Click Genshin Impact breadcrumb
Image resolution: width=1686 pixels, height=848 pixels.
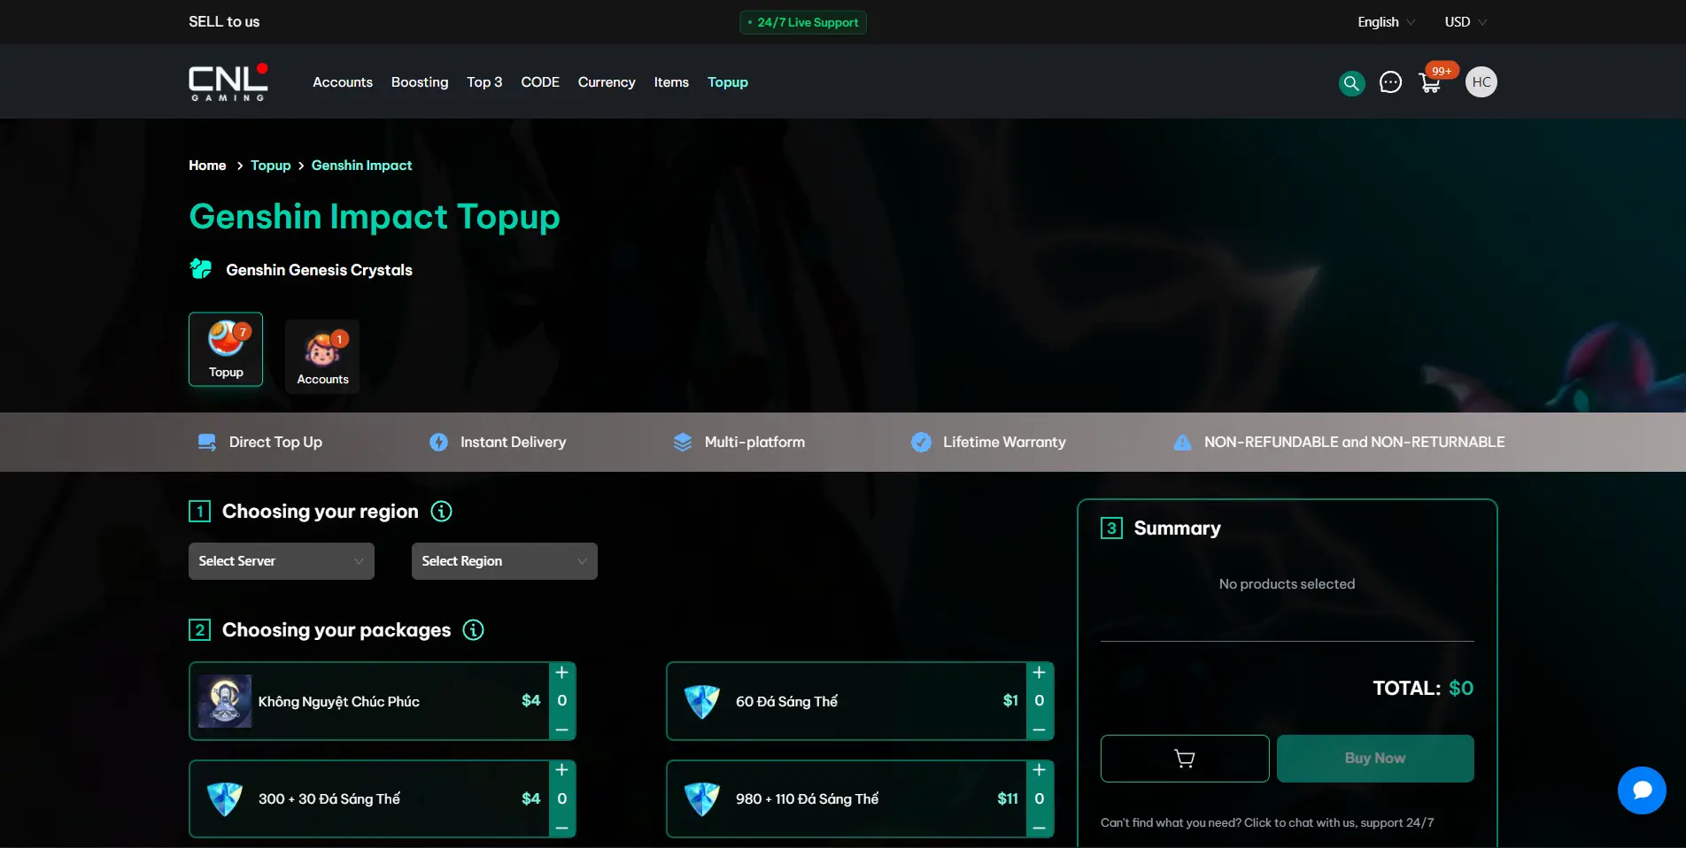point(361,166)
